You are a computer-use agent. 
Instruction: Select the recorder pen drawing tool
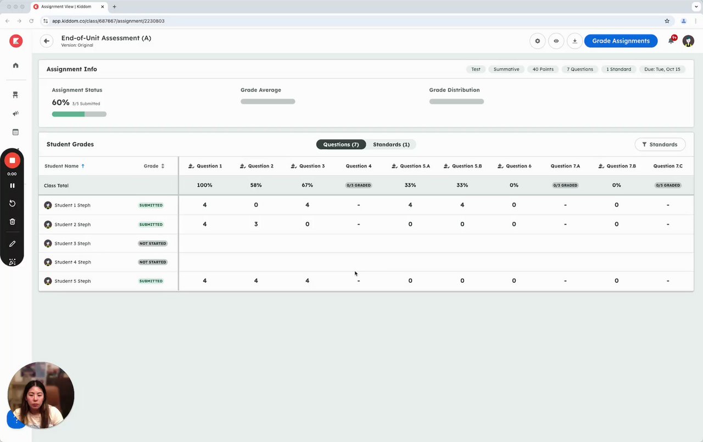point(12,244)
